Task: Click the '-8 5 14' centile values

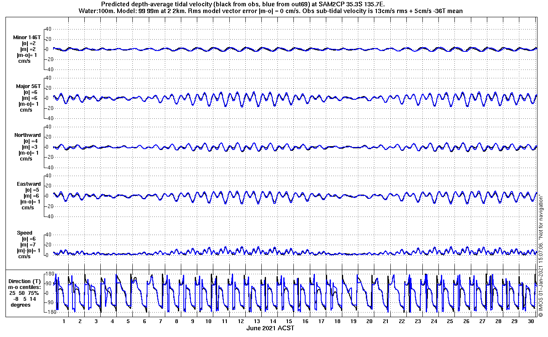Action: click(24, 299)
